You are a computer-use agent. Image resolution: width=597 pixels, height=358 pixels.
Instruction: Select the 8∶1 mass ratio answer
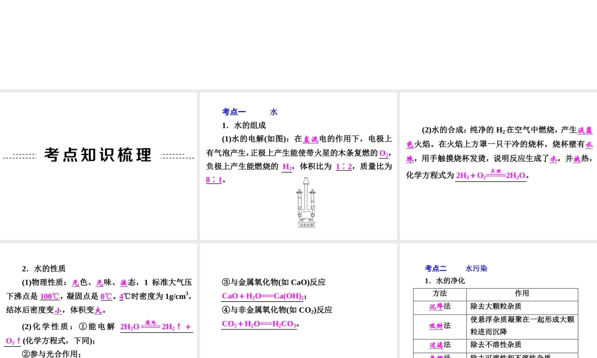tap(214, 180)
